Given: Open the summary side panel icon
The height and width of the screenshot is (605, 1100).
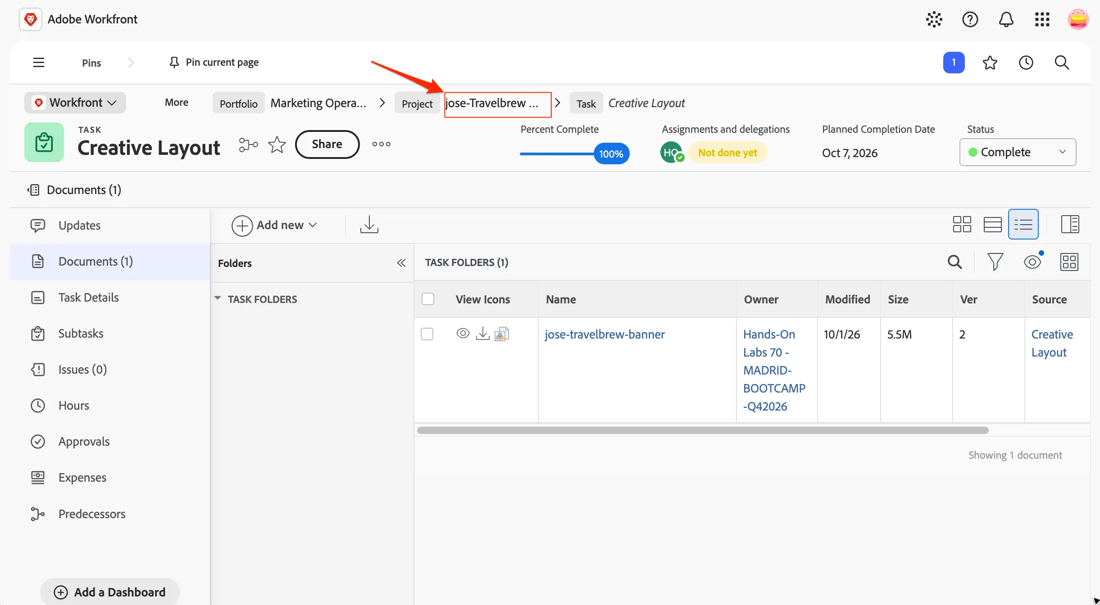Looking at the screenshot, I should tap(1070, 224).
